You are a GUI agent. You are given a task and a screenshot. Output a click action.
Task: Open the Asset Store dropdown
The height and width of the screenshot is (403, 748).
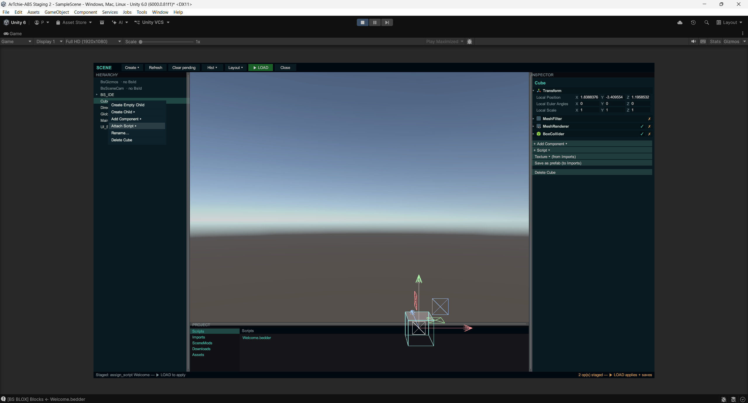74,22
